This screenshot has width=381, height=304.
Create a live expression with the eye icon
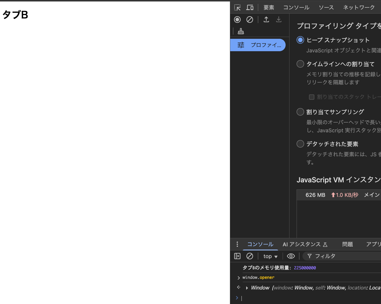(x=291, y=256)
